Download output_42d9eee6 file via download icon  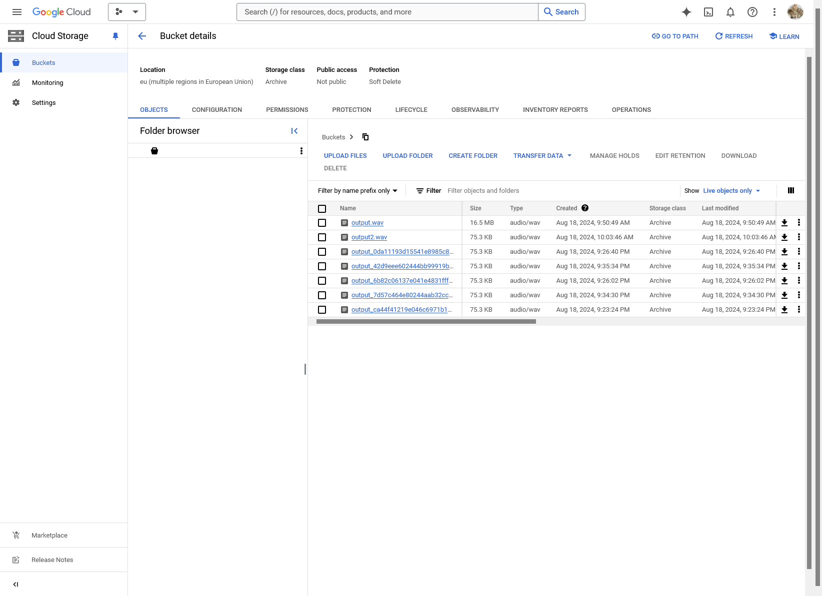point(784,266)
